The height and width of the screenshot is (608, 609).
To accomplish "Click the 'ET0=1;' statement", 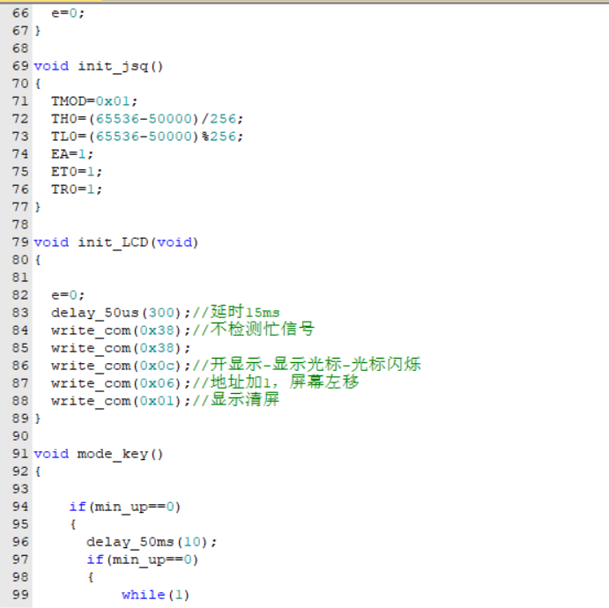I will (x=77, y=172).
